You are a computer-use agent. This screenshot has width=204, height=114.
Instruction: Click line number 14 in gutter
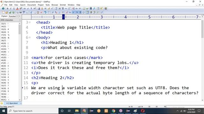tap(26, 78)
